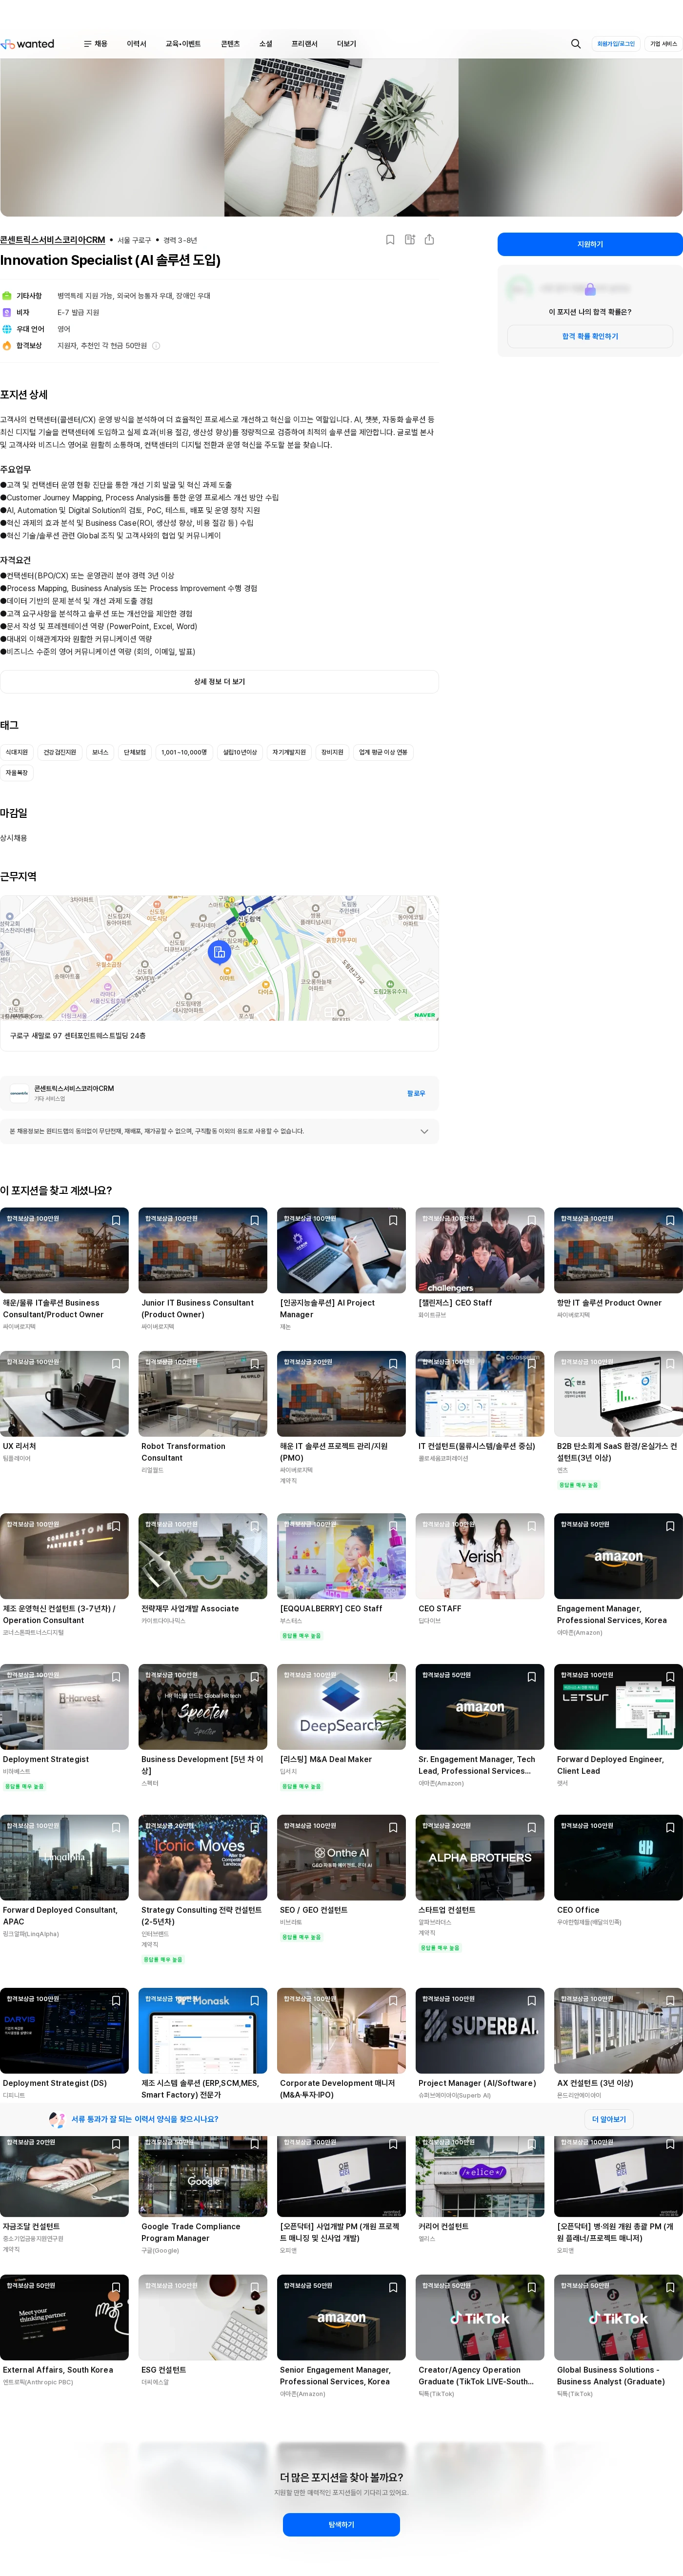Click the 더 알아보기 banner button
The height and width of the screenshot is (2576, 683).
coord(608,2119)
